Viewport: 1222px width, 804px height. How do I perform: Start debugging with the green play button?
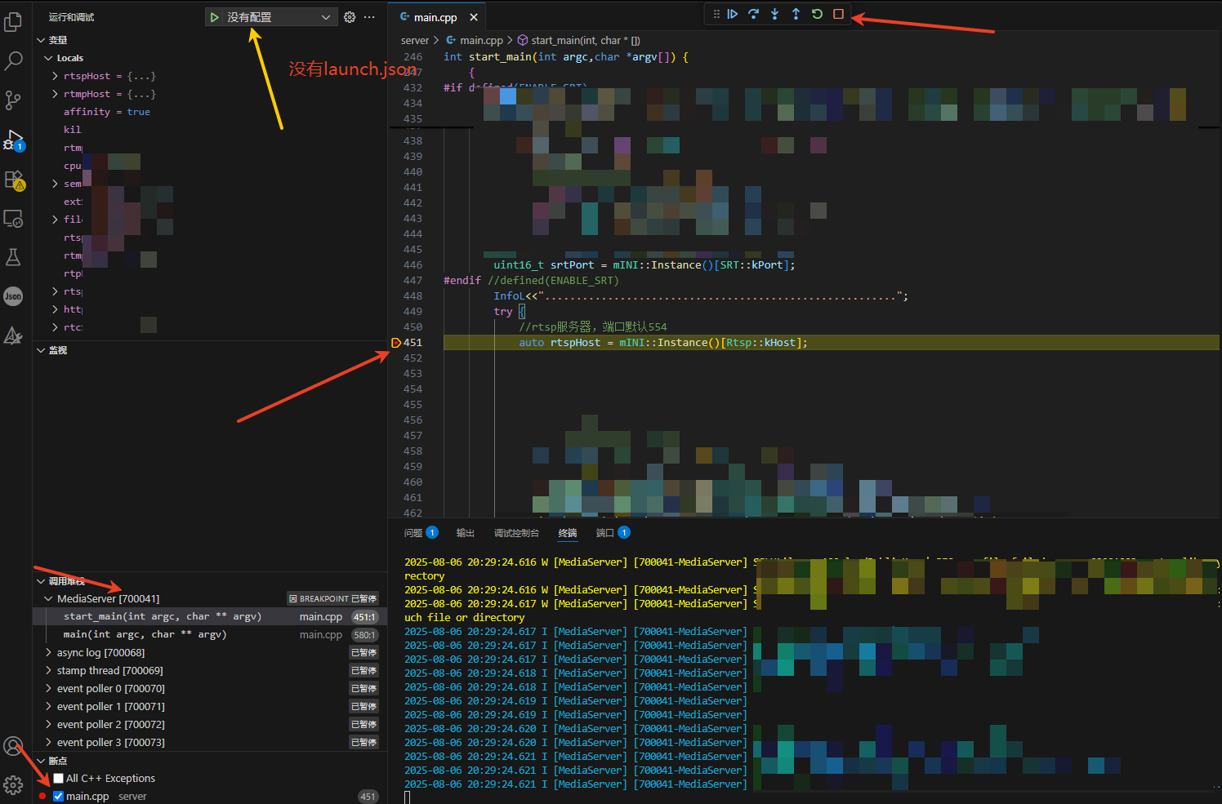click(215, 17)
